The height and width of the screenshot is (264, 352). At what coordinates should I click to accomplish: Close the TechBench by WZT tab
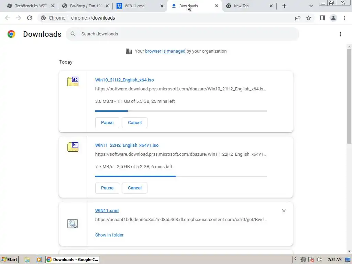53,6
